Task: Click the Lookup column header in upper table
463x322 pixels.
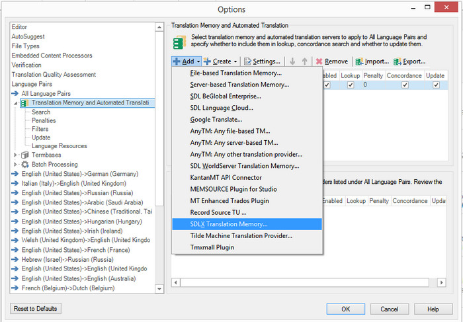Action: [351, 75]
